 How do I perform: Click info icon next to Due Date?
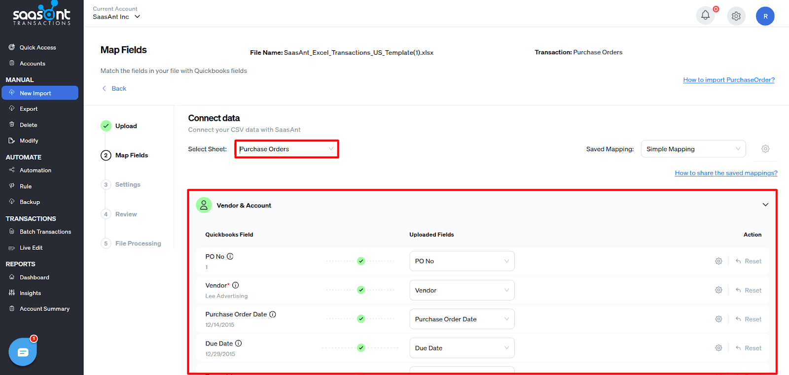(238, 343)
